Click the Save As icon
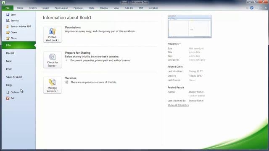The height and width of the screenshot is (151, 269). pos(8,21)
